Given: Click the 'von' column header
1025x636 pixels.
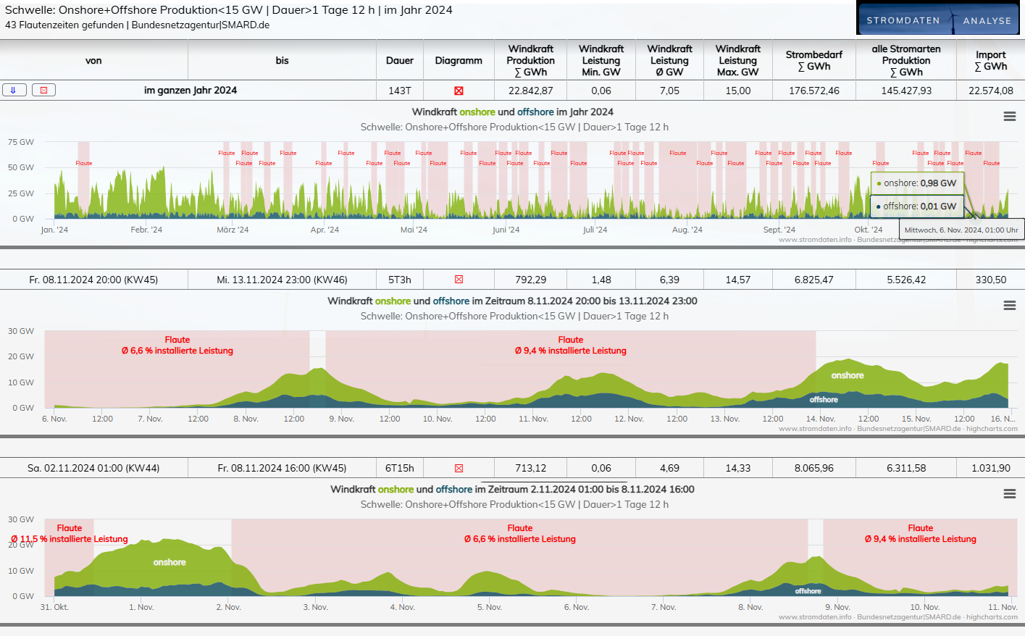Looking at the screenshot, I should pos(93,61).
